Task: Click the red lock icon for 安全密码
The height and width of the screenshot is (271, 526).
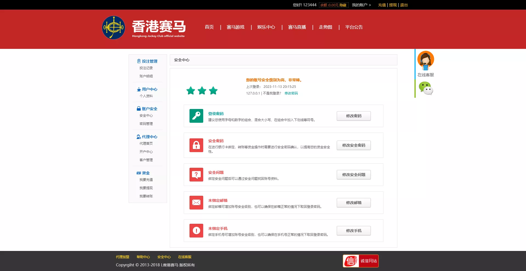Action: pos(196,145)
